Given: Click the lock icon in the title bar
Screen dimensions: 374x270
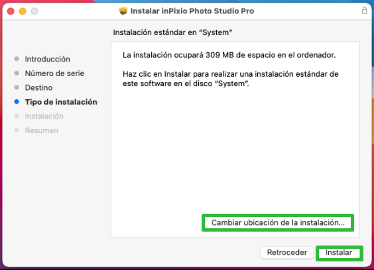Looking at the screenshot, I should tap(364, 11).
